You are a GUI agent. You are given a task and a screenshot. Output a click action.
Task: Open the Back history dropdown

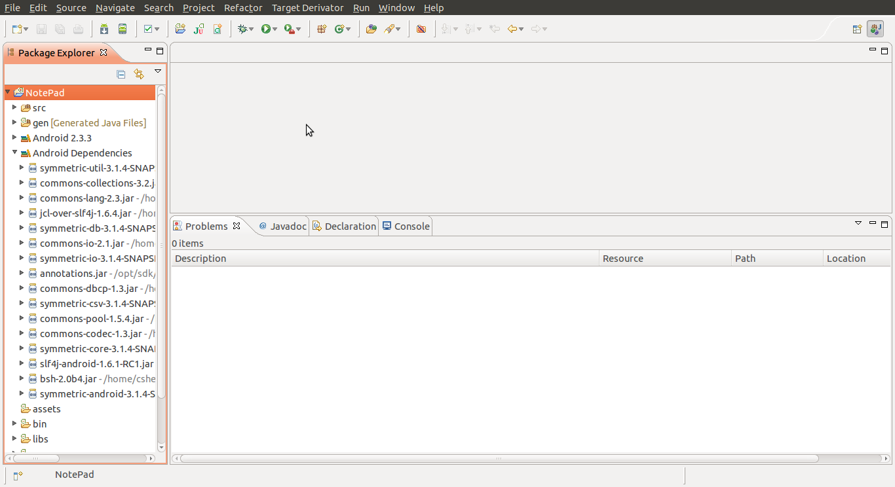(522, 29)
